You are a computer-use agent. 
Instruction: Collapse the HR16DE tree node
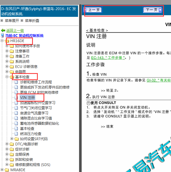2,41
